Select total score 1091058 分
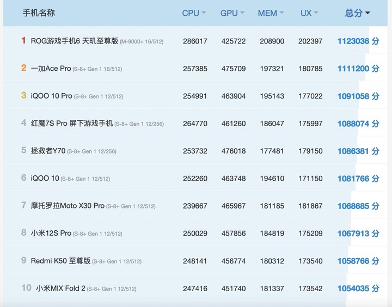The image size is (392, 307). [358, 96]
